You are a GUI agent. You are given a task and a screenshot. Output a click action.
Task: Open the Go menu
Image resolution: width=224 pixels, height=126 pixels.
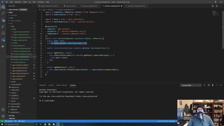pos(30,2)
